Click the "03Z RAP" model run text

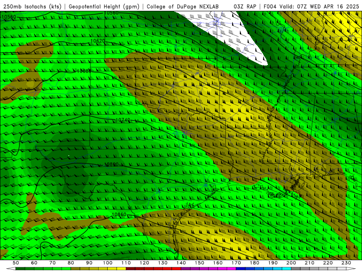pyautogui.click(x=245, y=6)
